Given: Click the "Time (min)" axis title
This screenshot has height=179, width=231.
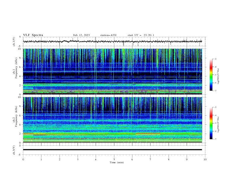Looking at the screenshot, I should coord(117,162).
